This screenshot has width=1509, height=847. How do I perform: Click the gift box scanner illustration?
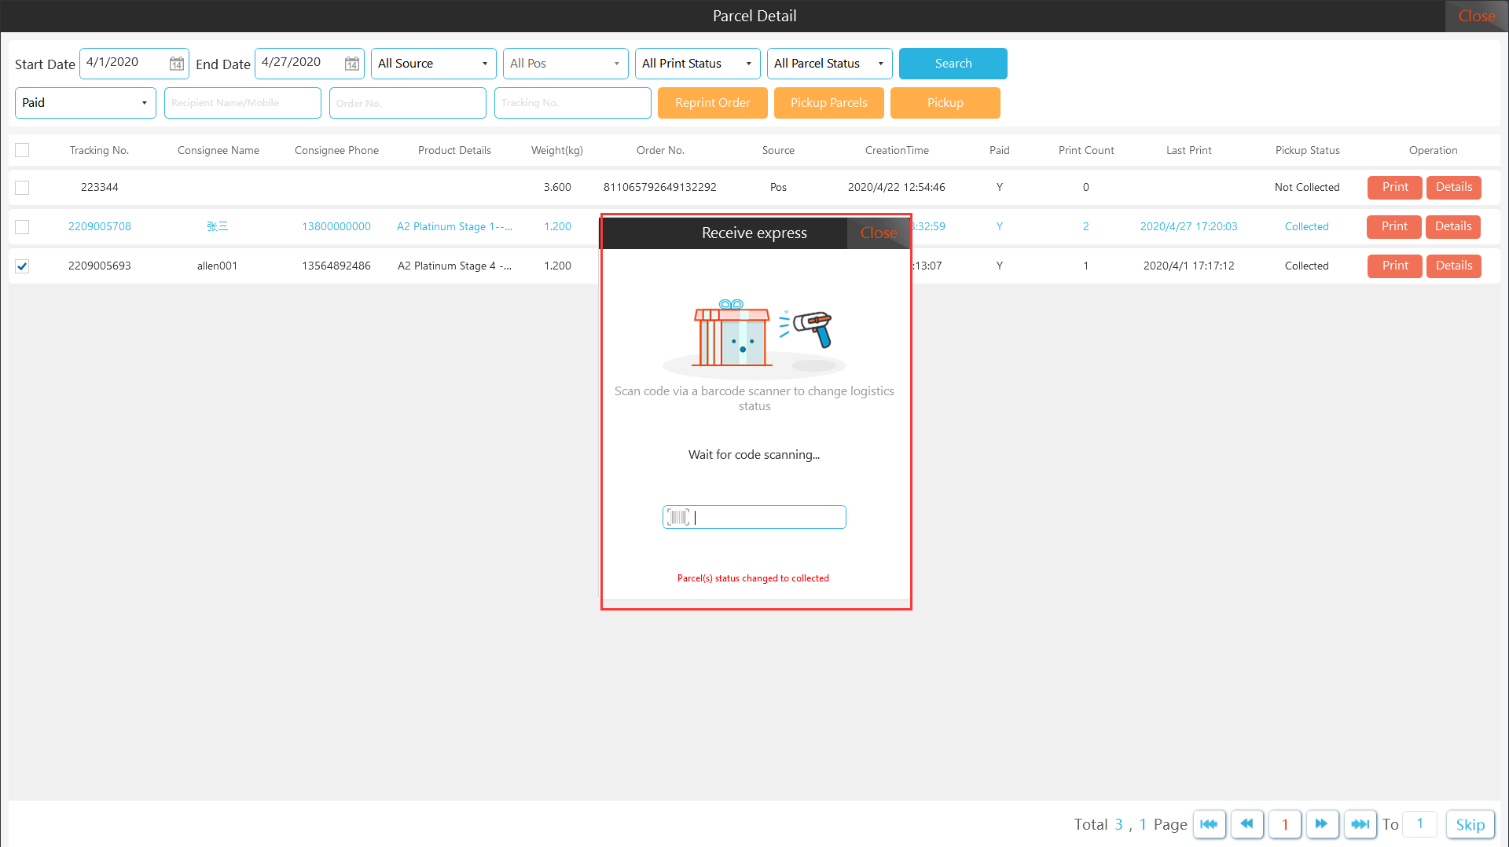coord(754,335)
